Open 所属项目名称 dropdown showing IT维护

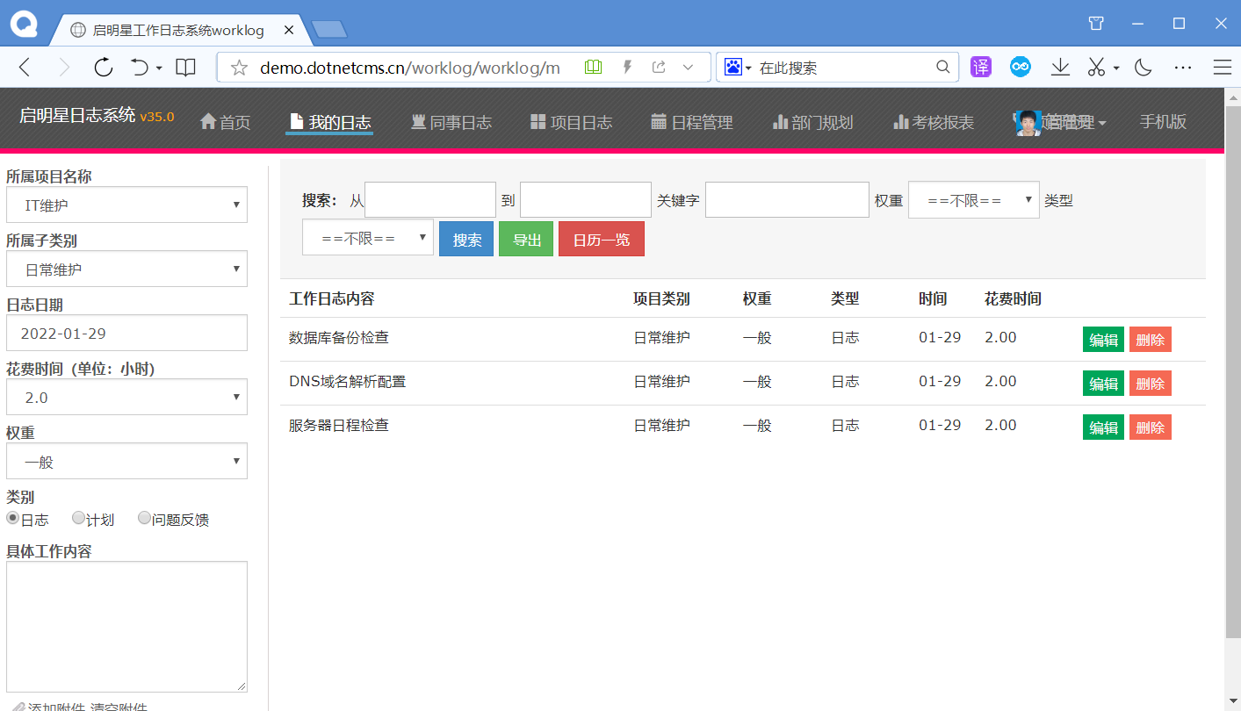click(x=126, y=205)
